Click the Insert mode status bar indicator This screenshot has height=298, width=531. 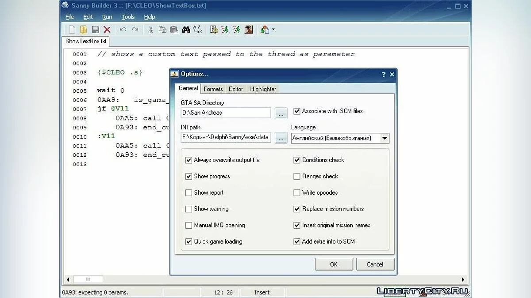pos(262,292)
